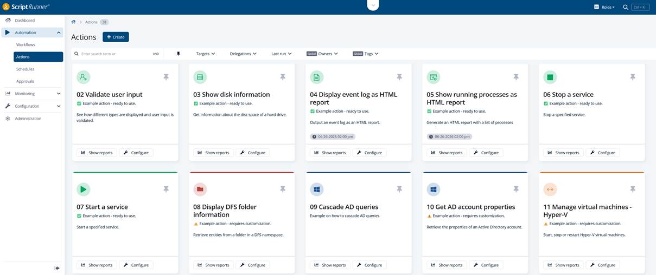656x275 pixels.
Task: Select Actions in the sidebar
Action: click(x=39, y=57)
